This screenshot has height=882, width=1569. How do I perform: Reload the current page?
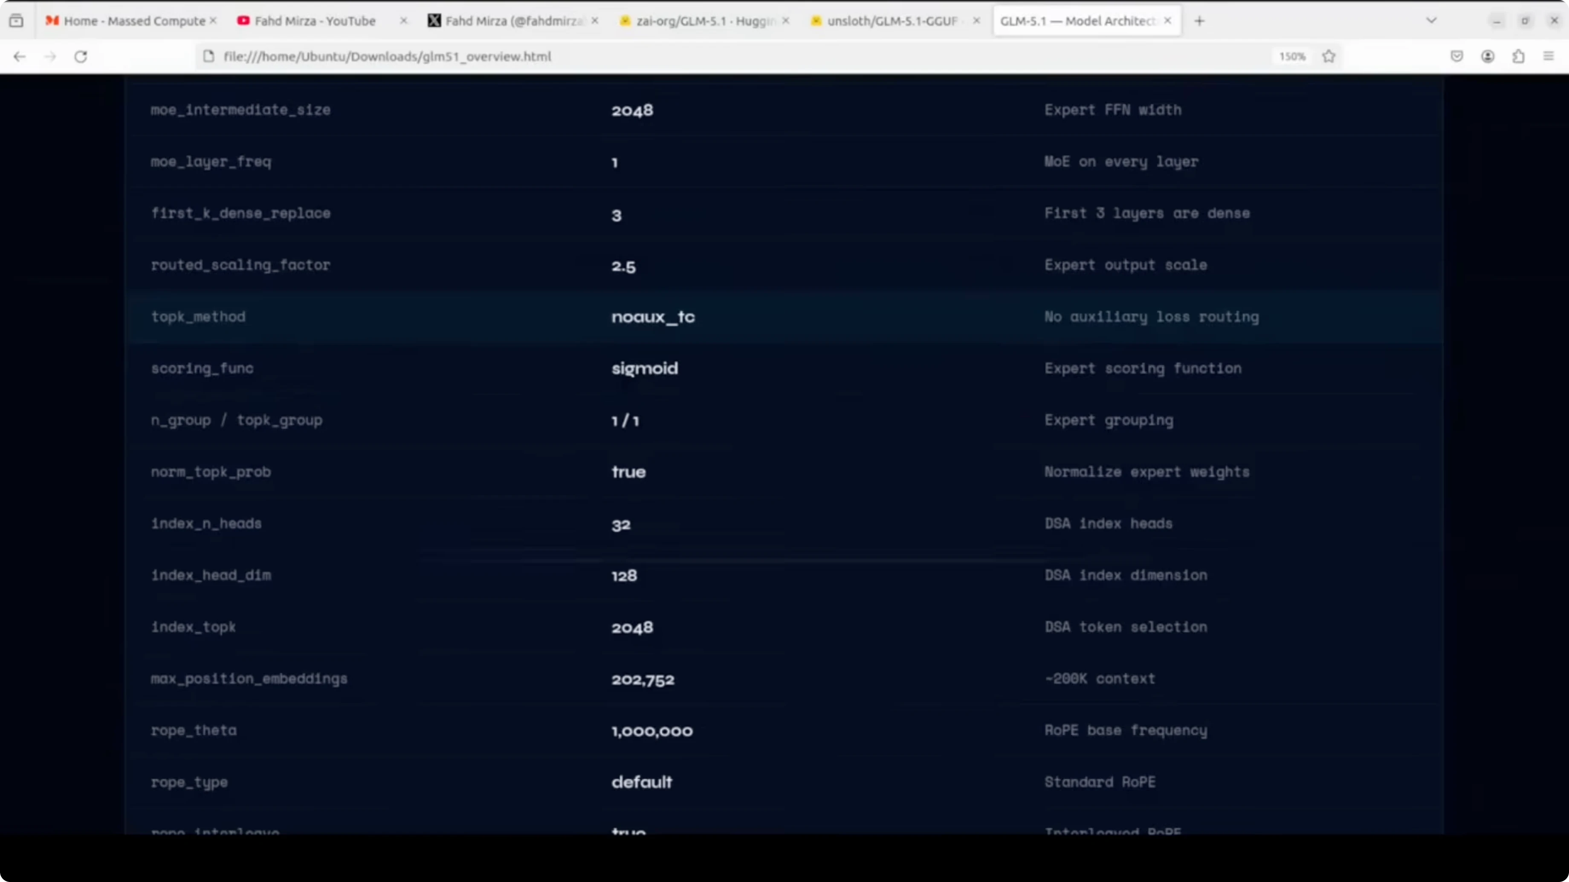click(x=81, y=57)
